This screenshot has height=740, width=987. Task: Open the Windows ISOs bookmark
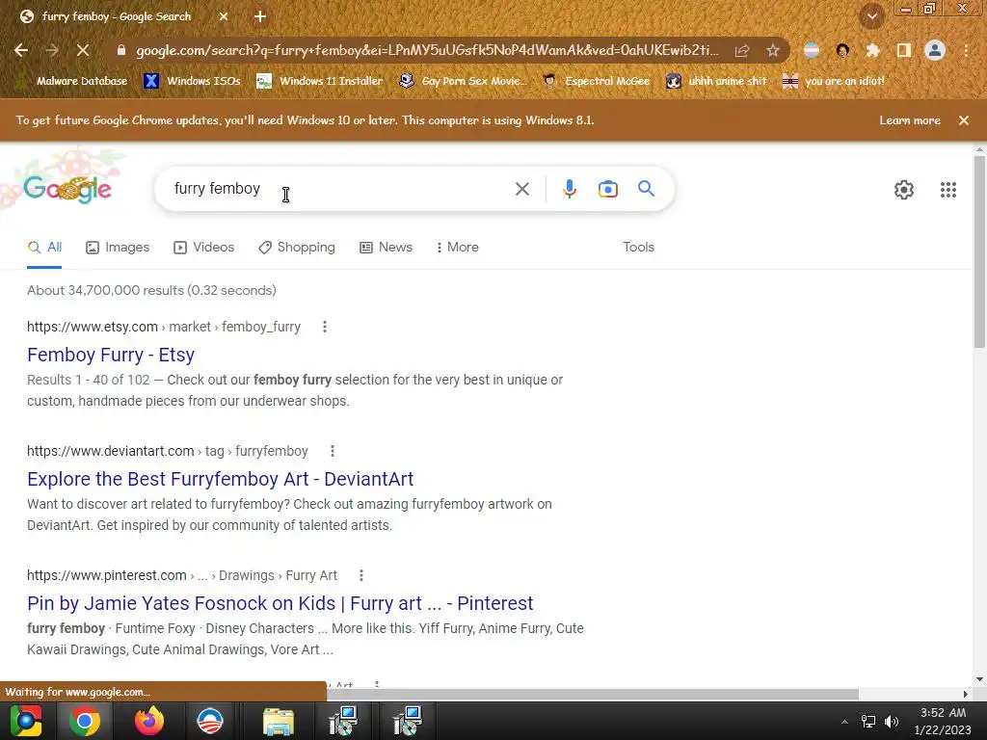(x=192, y=81)
